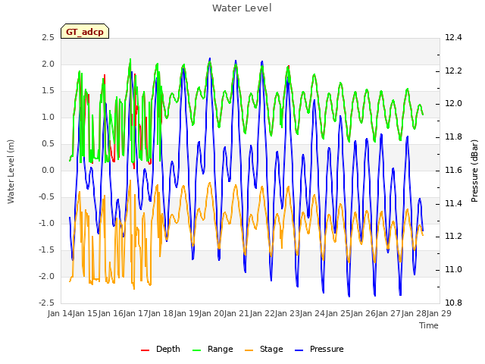Click the Jan 24 x-axis tick label
Screen dimensions: 485x364
pos(313,313)
